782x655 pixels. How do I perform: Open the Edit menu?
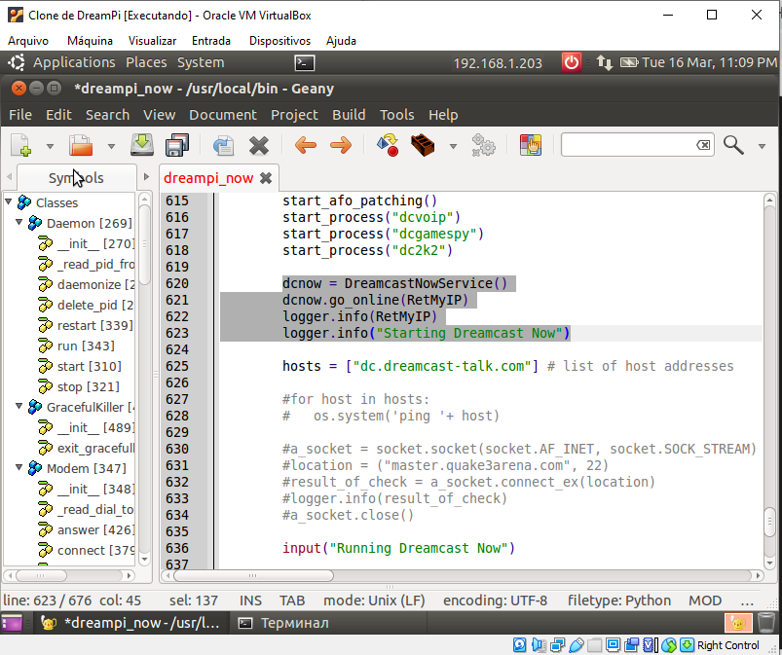[58, 115]
